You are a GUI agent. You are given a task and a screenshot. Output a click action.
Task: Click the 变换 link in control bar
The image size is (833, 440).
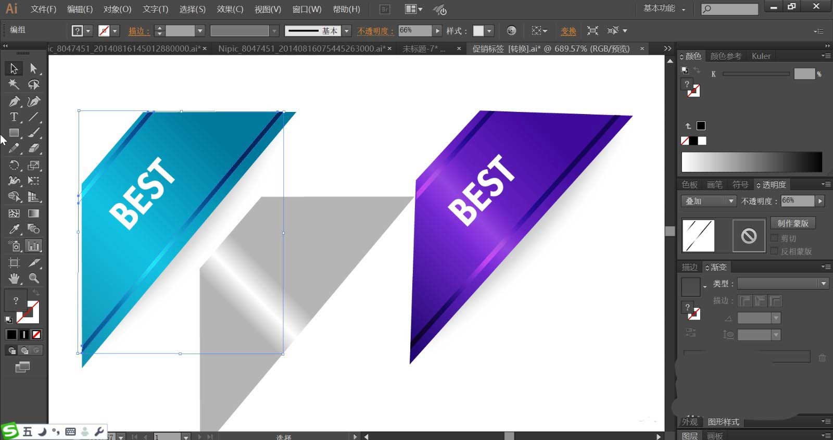(569, 31)
